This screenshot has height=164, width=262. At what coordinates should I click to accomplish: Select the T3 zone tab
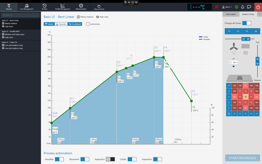[x=247, y=31]
